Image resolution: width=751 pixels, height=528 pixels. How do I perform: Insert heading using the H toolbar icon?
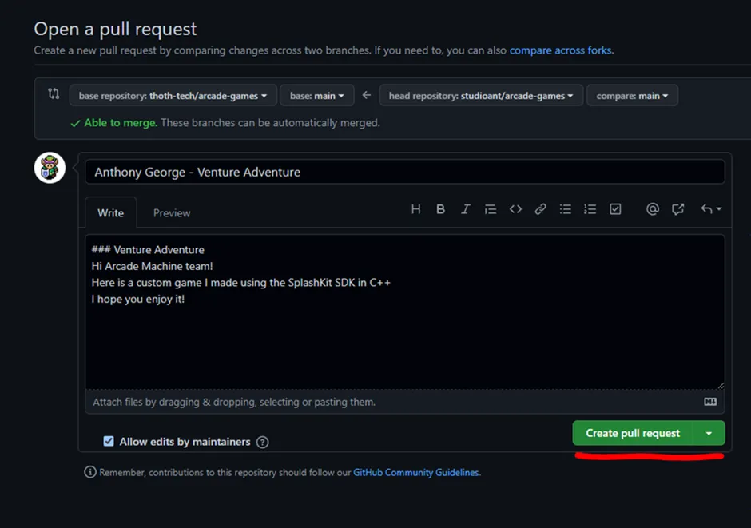[415, 209]
